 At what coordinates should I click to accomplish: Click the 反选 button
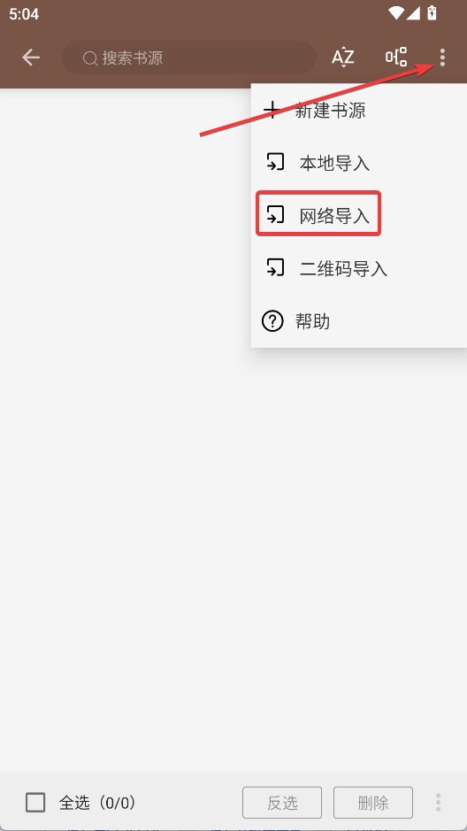pos(282,803)
